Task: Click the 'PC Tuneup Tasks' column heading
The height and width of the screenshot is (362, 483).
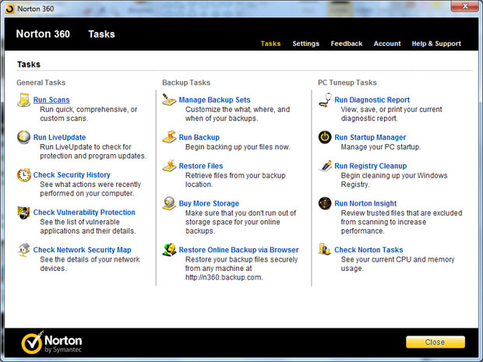Action: [347, 83]
